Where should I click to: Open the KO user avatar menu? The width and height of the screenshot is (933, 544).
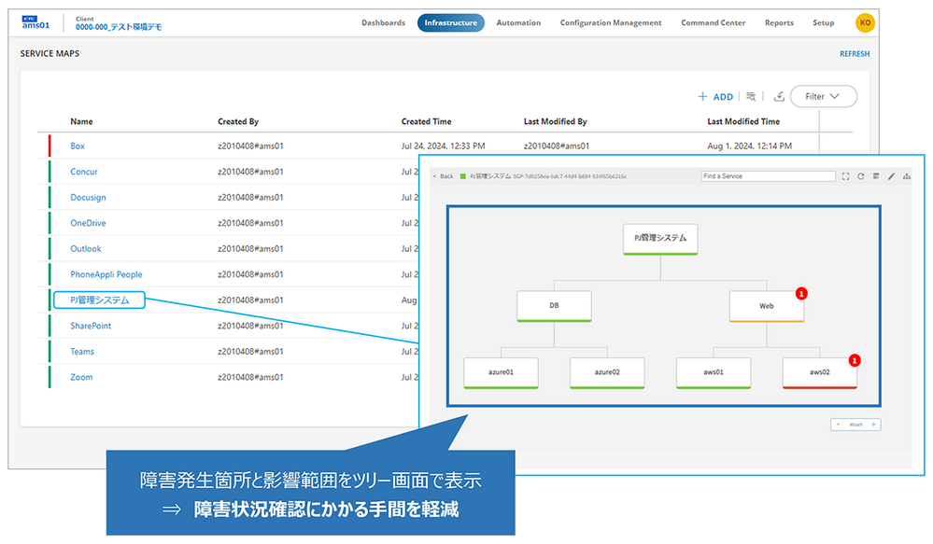[865, 22]
